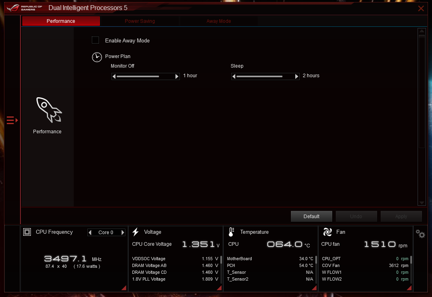Image resolution: width=432 pixels, height=297 pixels.
Task: Click the W FLOW2 row
Action: (x=365, y=279)
